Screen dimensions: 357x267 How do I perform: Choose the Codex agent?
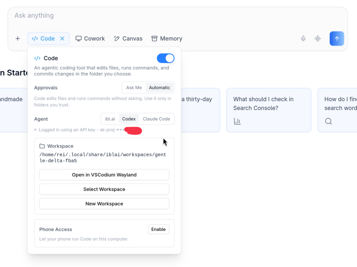click(x=129, y=119)
